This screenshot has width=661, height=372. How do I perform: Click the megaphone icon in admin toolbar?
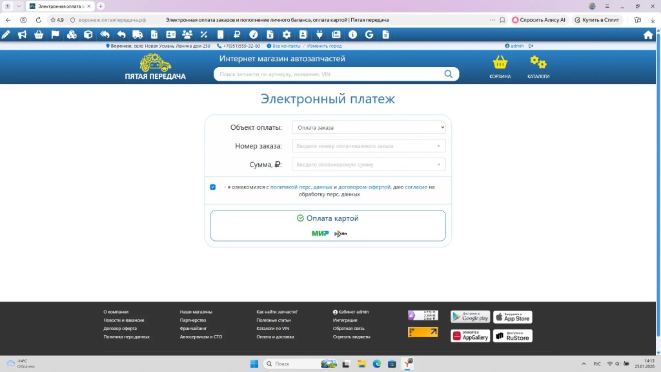[22, 35]
